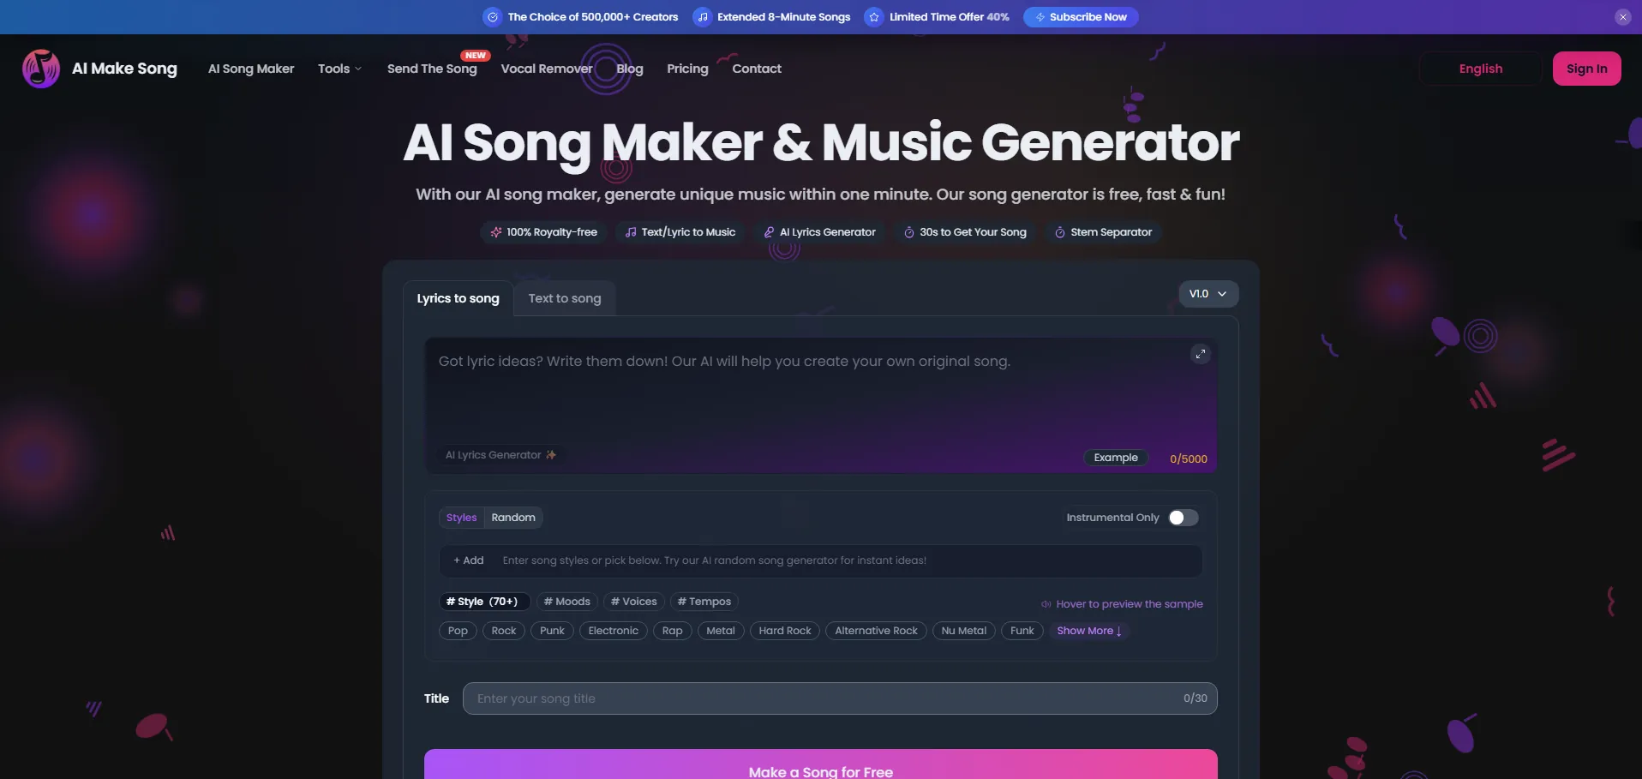Screen dimensions: 1642x779
Task: Click the 30s to Get Your Song badge
Action: [965, 232]
